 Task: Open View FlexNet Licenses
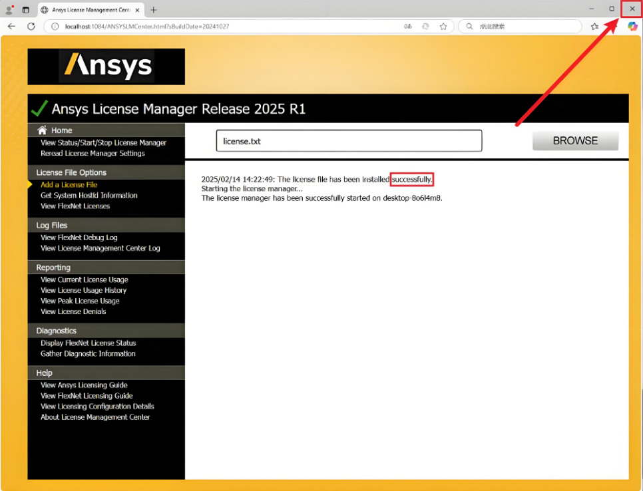(75, 206)
